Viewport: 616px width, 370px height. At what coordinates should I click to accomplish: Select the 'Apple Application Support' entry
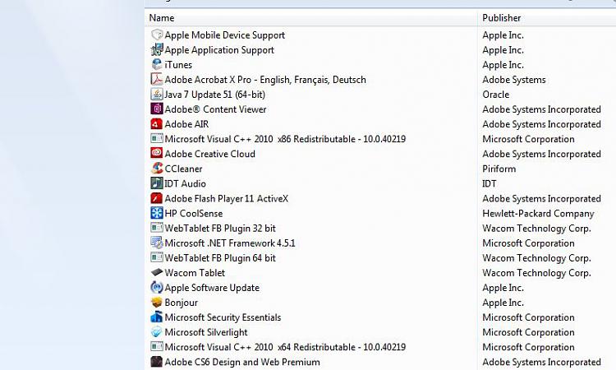(x=219, y=50)
